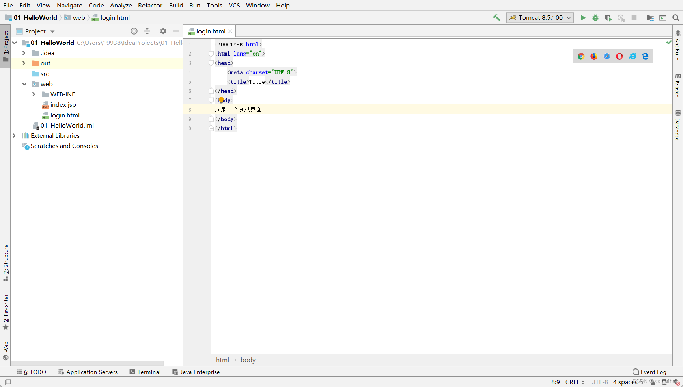The image size is (683, 387).
Task: Collapse the web folder
Action: point(24,84)
